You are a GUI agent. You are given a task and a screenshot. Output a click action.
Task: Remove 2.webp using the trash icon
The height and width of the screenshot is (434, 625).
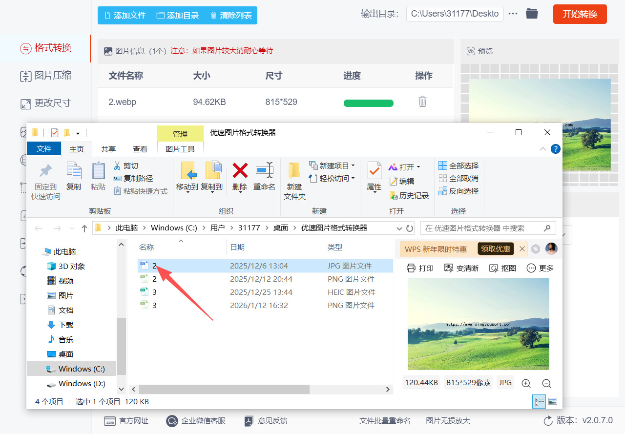point(422,102)
